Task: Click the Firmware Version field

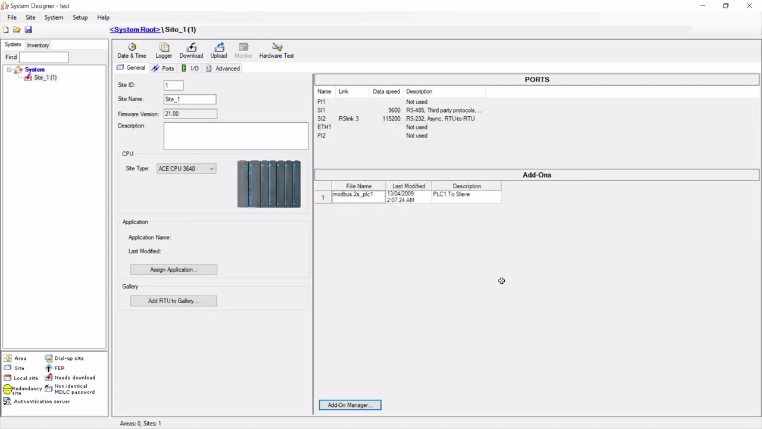Action: (190, 114)
